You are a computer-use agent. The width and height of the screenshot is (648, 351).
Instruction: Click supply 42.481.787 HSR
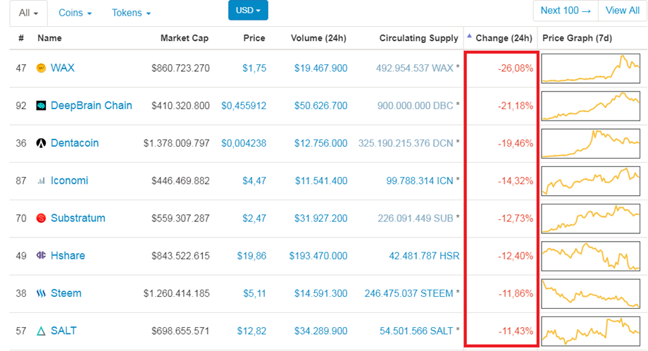[x=424, y=256]
